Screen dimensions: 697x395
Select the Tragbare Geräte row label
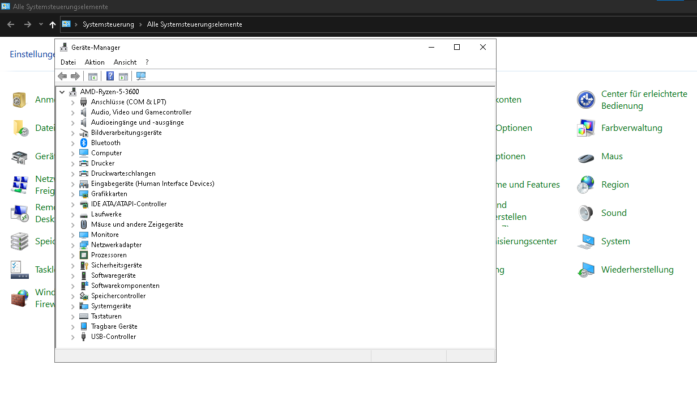[114, 326]
